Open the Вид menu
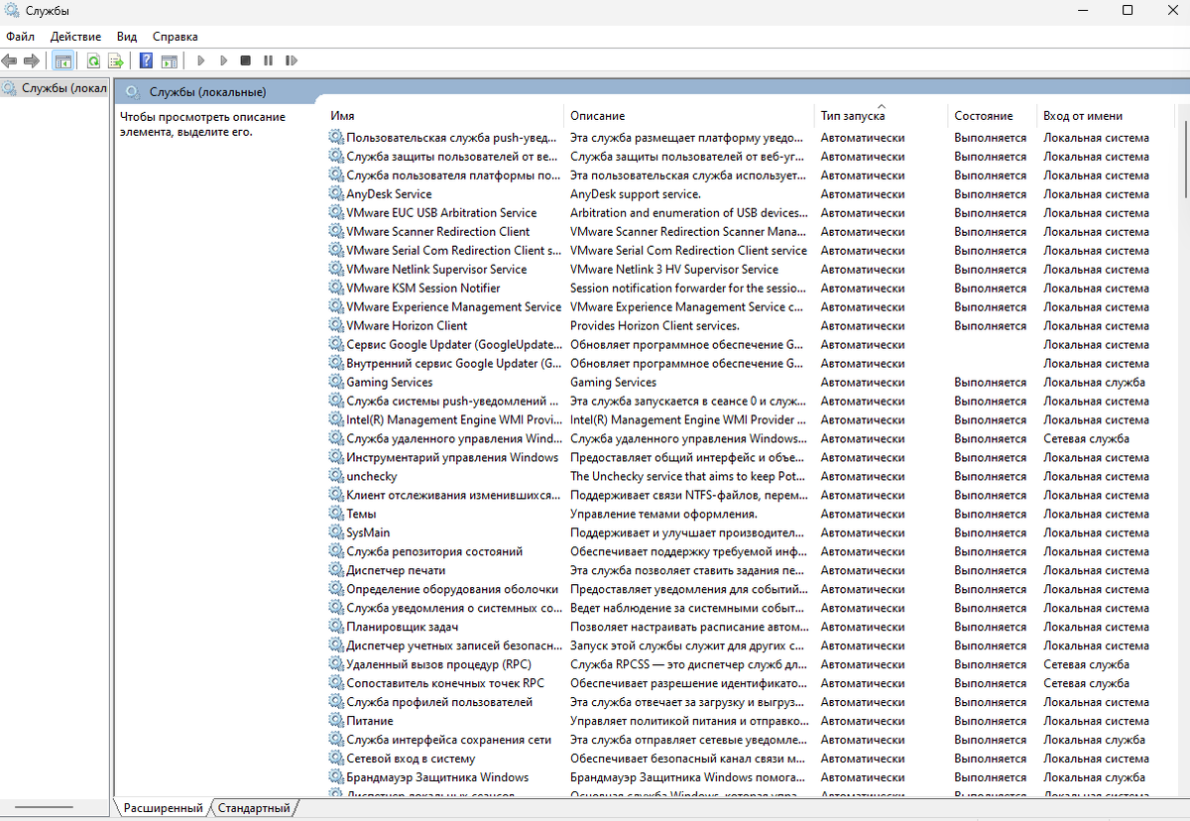Viewport: 1190px width, 821px height. coord(127,37)
